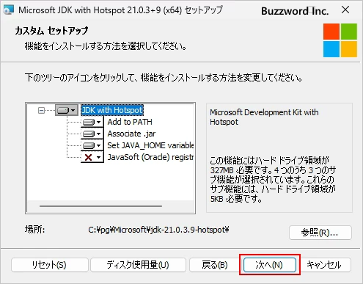This screenshot has width=363, height=284.
Task: Proceed with 次へ(N) button
Action: coord(270,265)
